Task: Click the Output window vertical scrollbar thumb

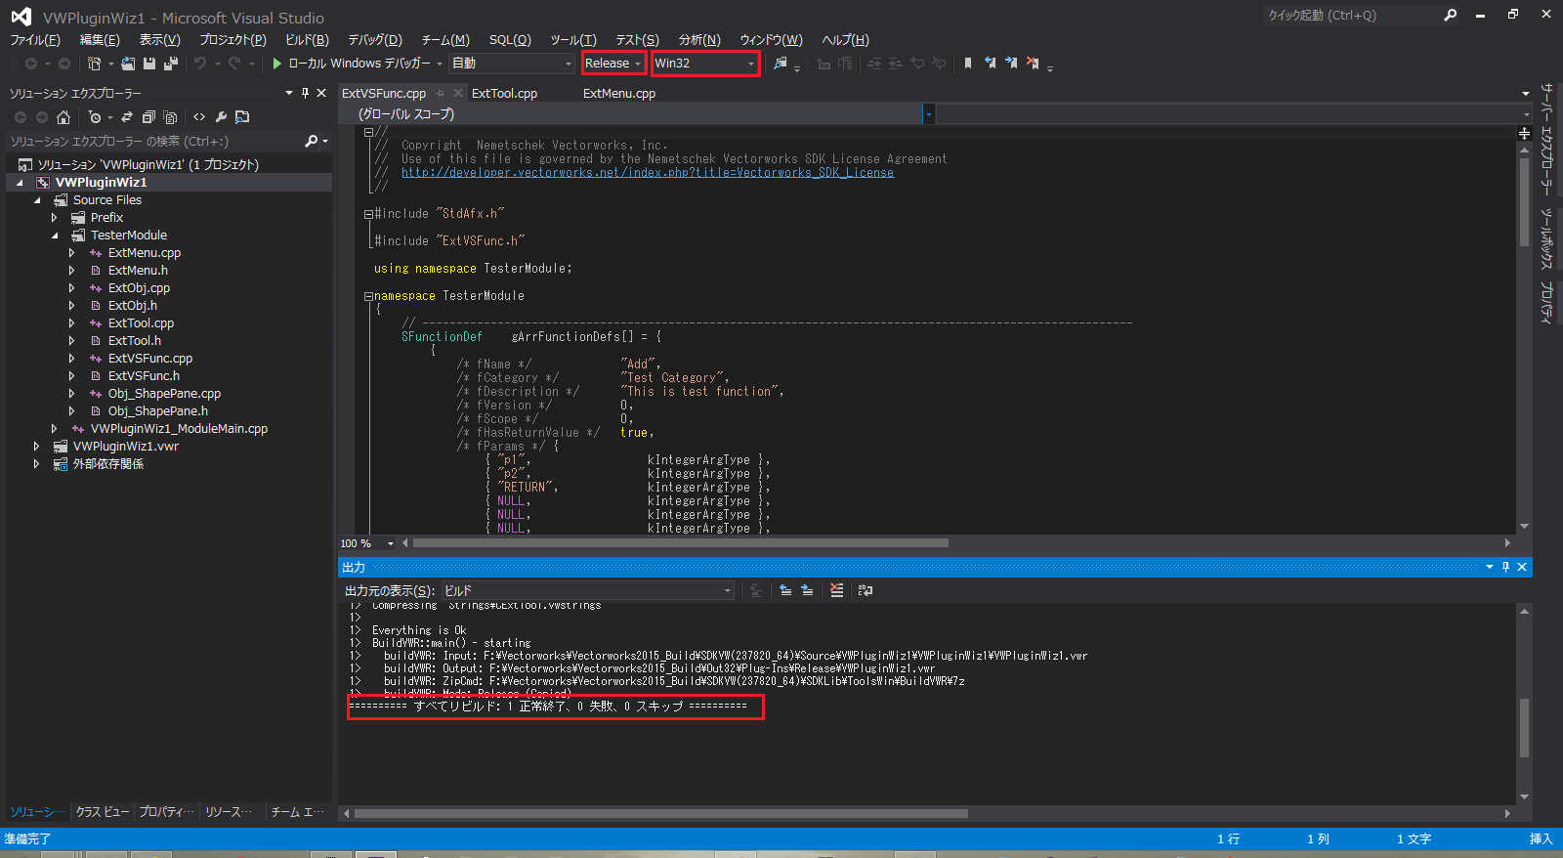Action: pos(1524,728)
